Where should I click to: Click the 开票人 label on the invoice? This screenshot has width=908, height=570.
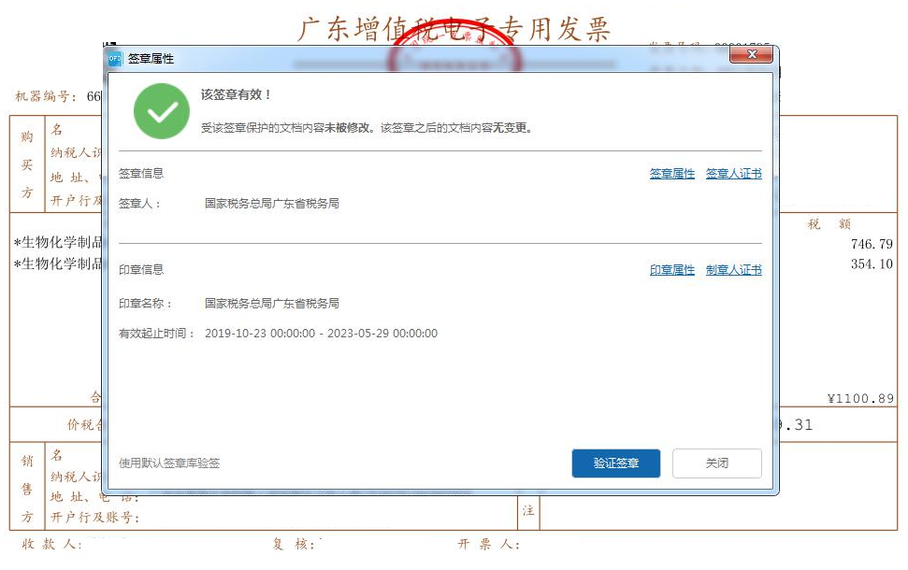pos(489,544)
